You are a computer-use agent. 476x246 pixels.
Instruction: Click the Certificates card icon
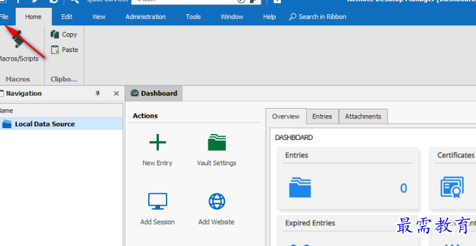(x=452, y=187)
